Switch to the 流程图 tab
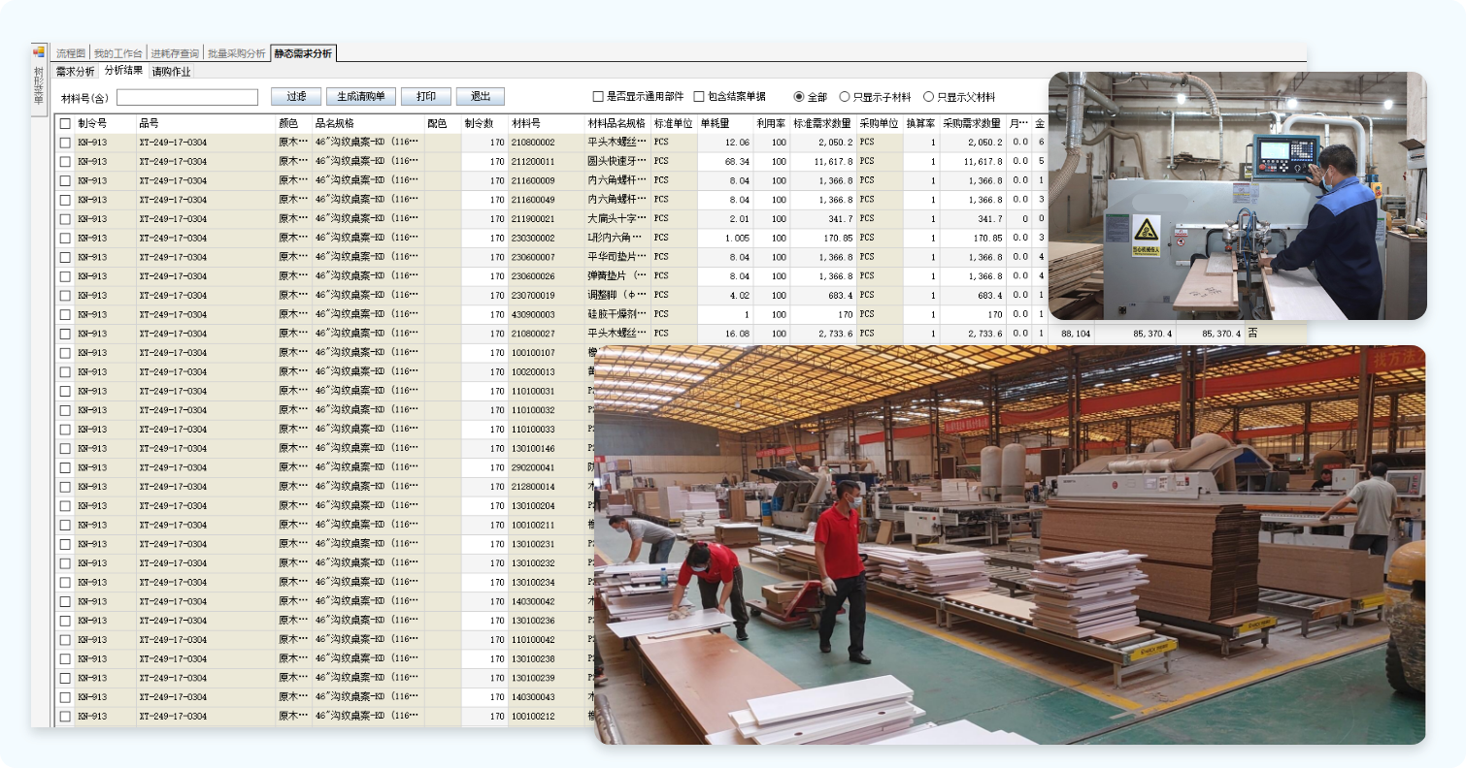The width and height of the screenshot is (1466, 768). point(71,53)
